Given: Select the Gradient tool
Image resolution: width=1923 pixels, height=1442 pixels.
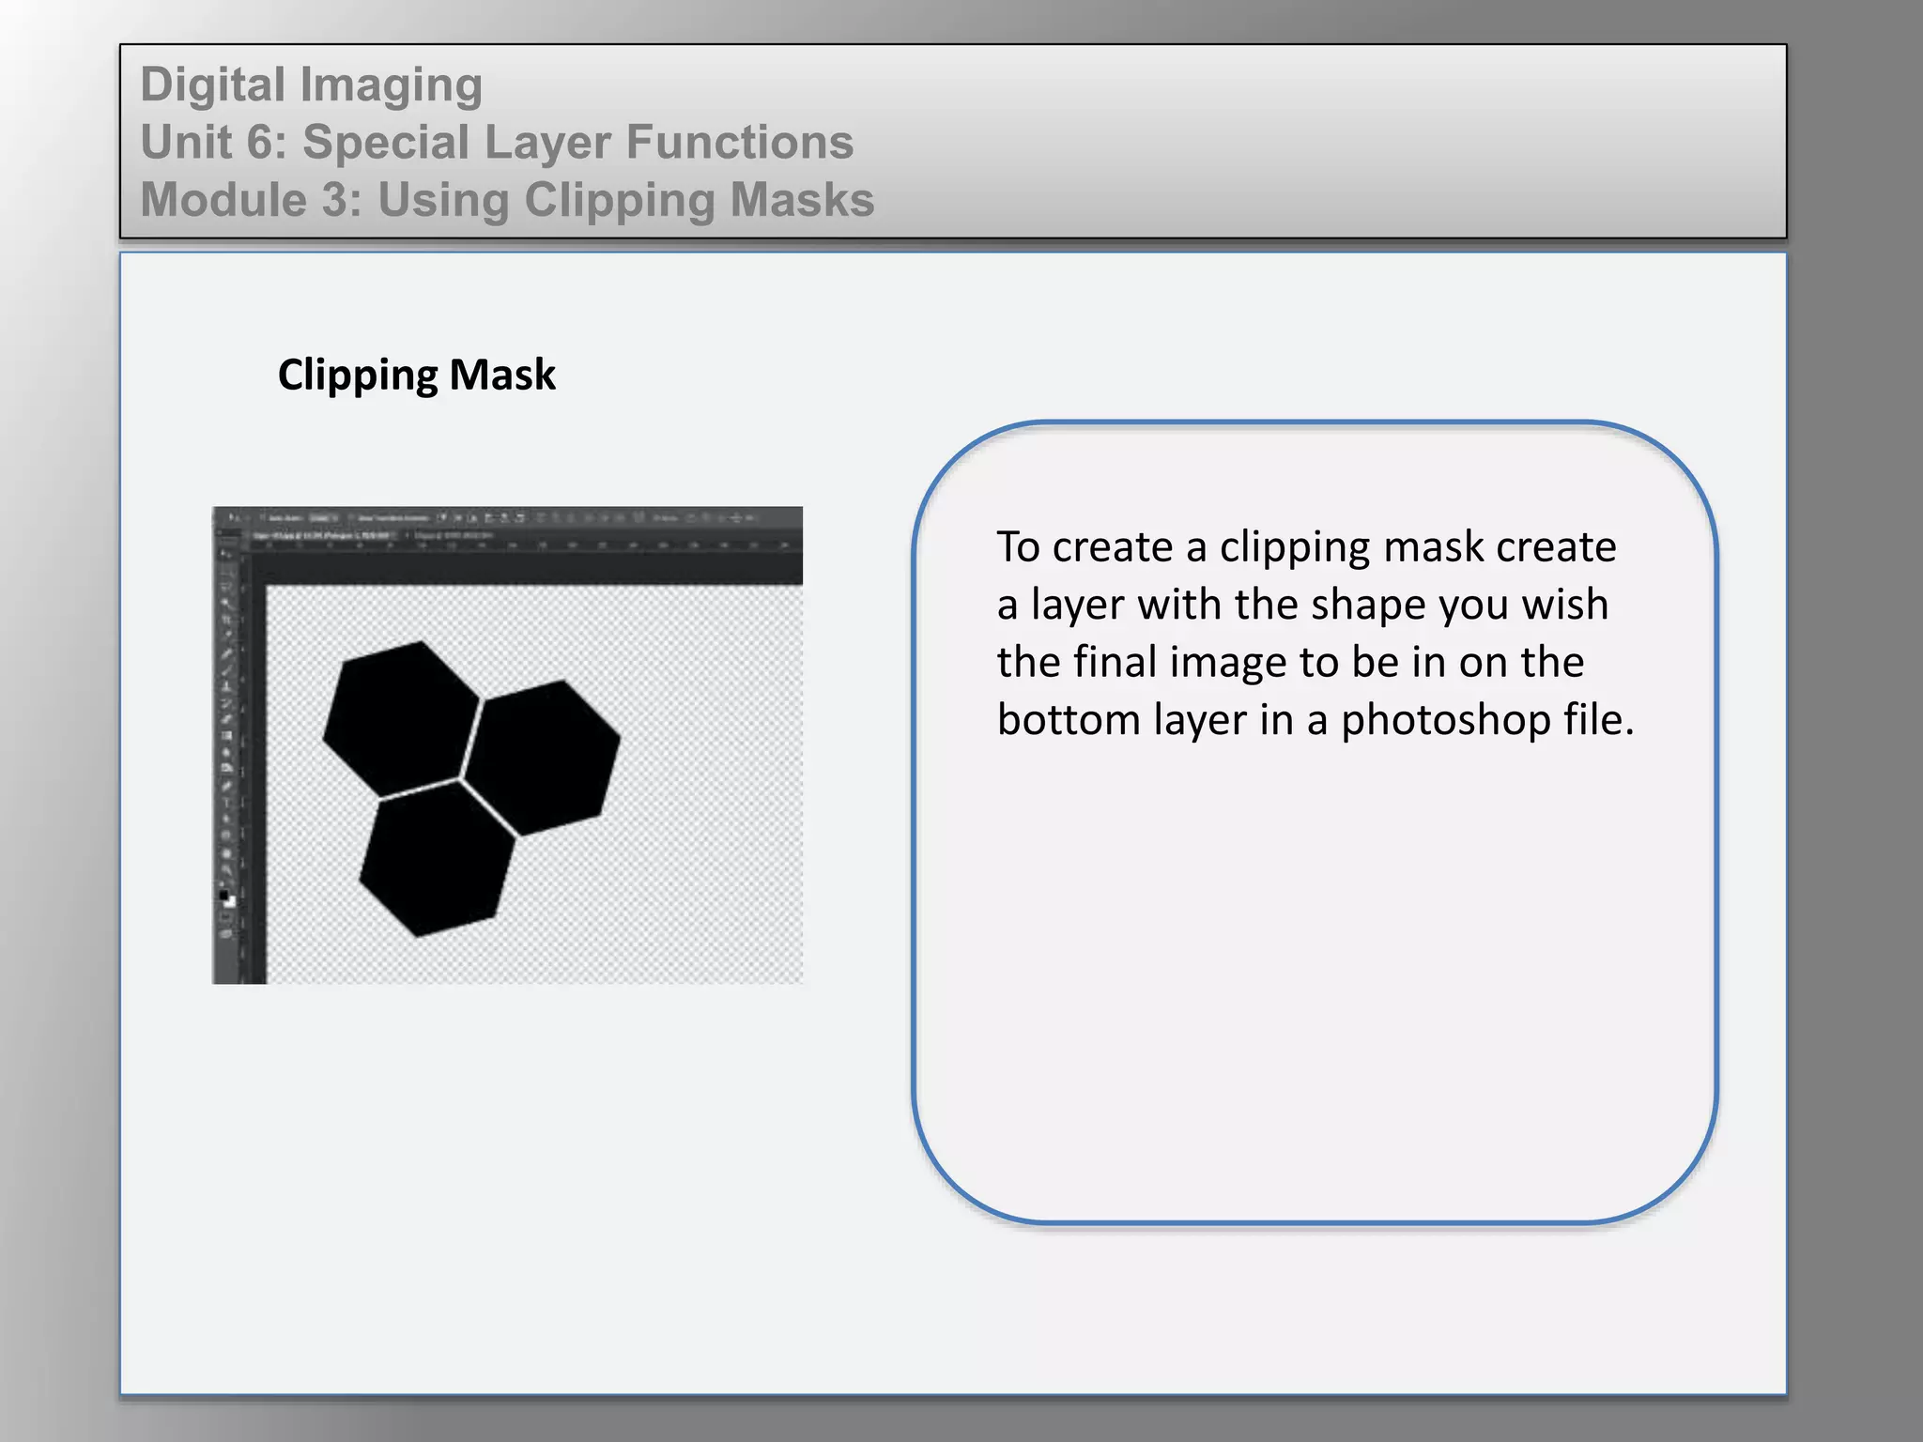Looking at the screenshot, I should (x=226, y=736).
